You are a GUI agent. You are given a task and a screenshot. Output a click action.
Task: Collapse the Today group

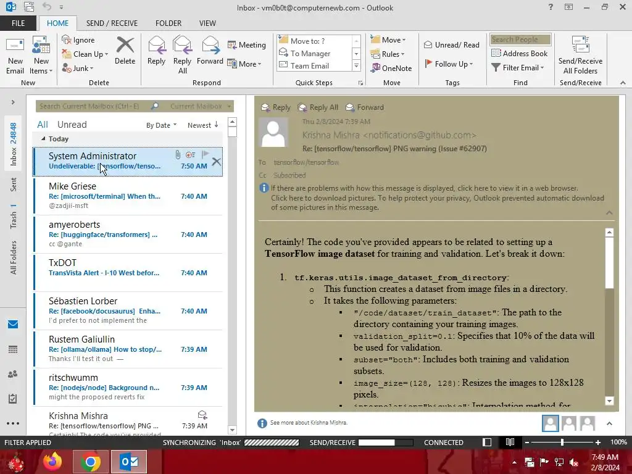[x=43, y=139]
